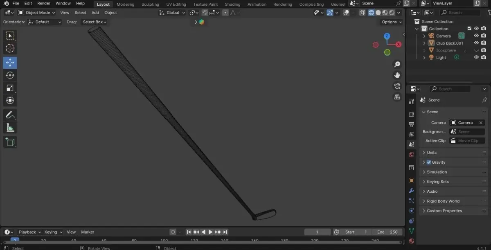Uncheck the Collection exclude checkbox

(469, 29)
